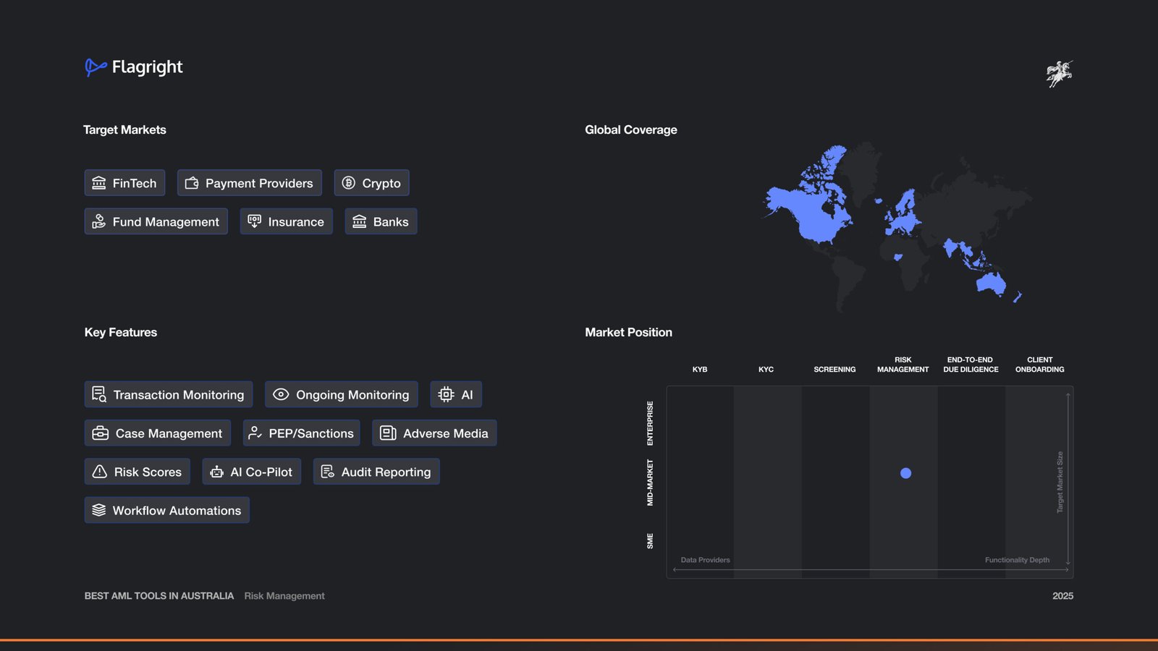The image size is (1158, 651).
Task: Click highlighted Australia on the world map
Action: [x=991, y=283]
